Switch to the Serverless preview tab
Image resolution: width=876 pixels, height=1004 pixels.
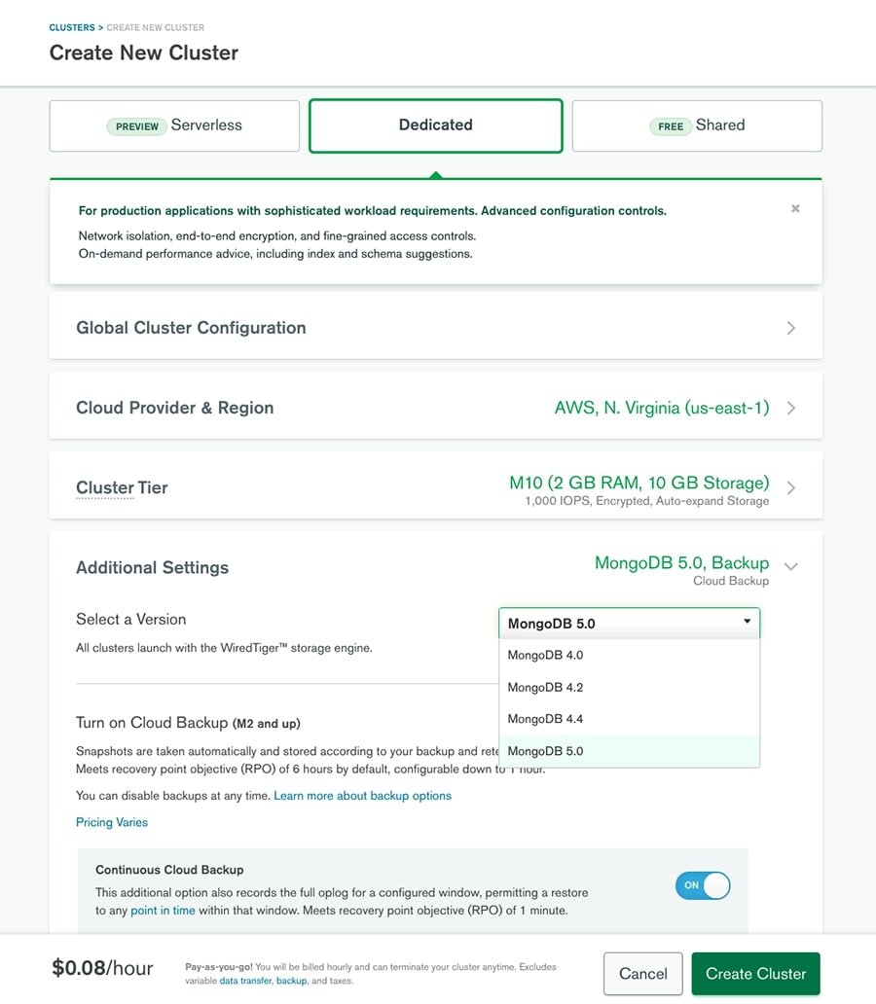click(174, 125)
